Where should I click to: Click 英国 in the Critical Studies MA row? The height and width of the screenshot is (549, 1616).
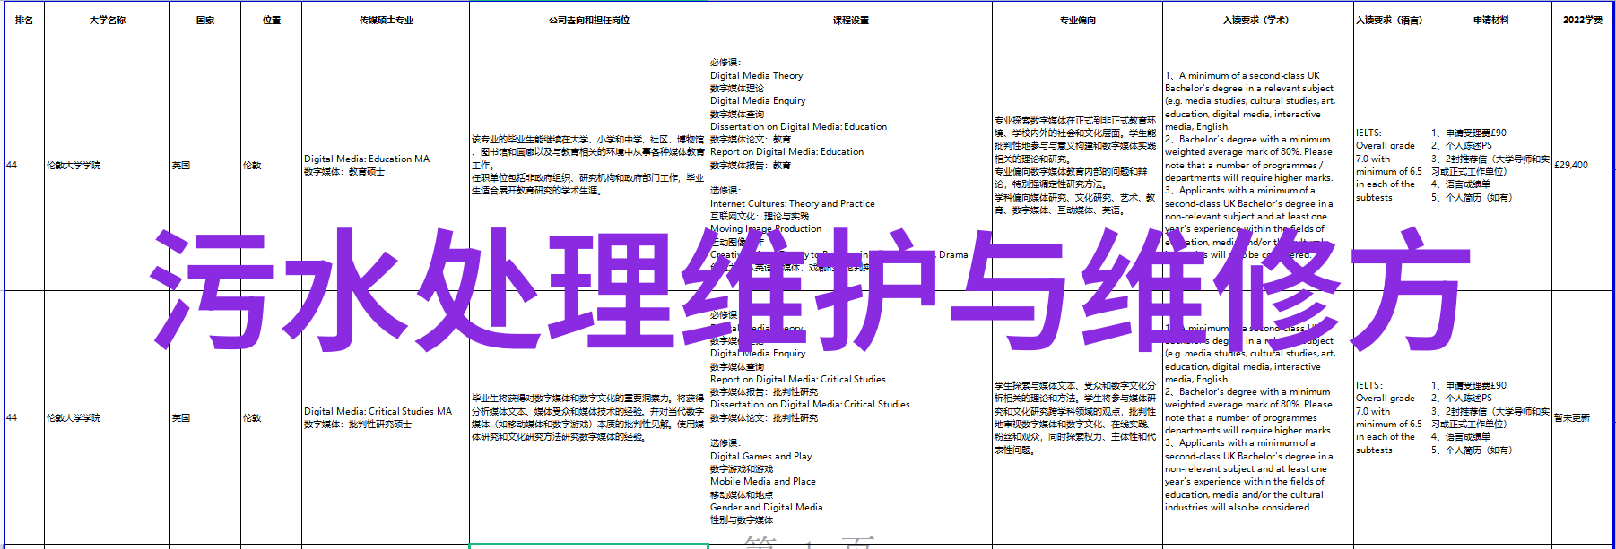pyautogui.click(x=205, y=417)
